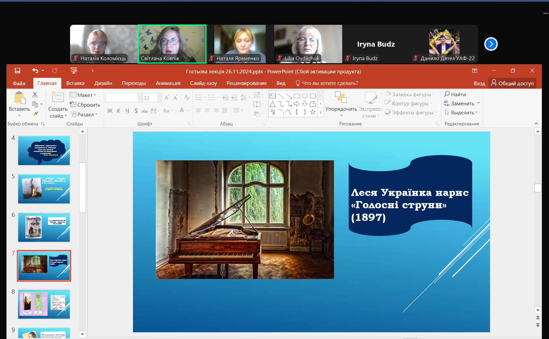The image size is (549, 339).
Task: Toggle italic К formatting
Action: click(118, 111)
